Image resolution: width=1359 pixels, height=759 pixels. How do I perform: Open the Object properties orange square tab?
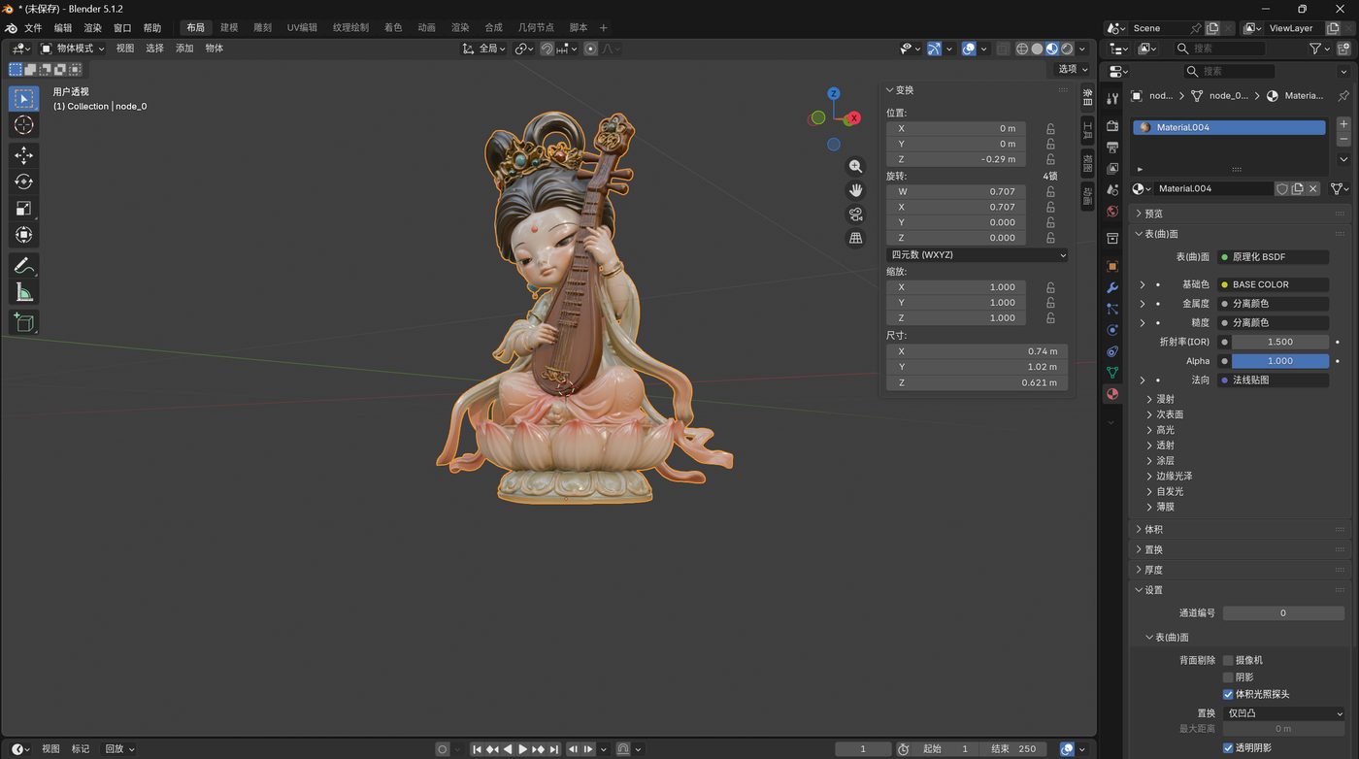1112,266
